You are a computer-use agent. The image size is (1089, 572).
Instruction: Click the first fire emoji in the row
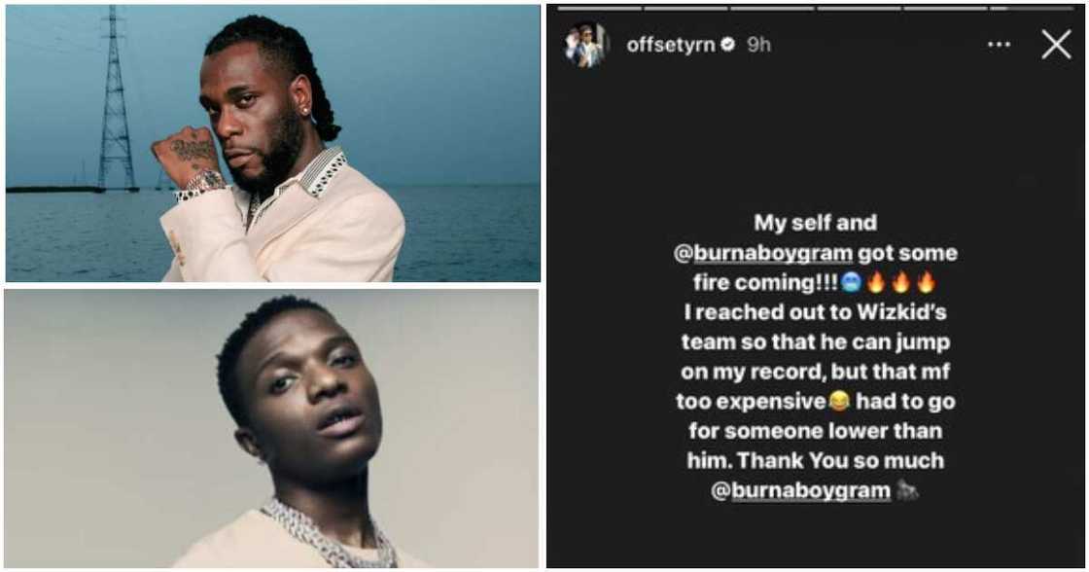[876, 282]
